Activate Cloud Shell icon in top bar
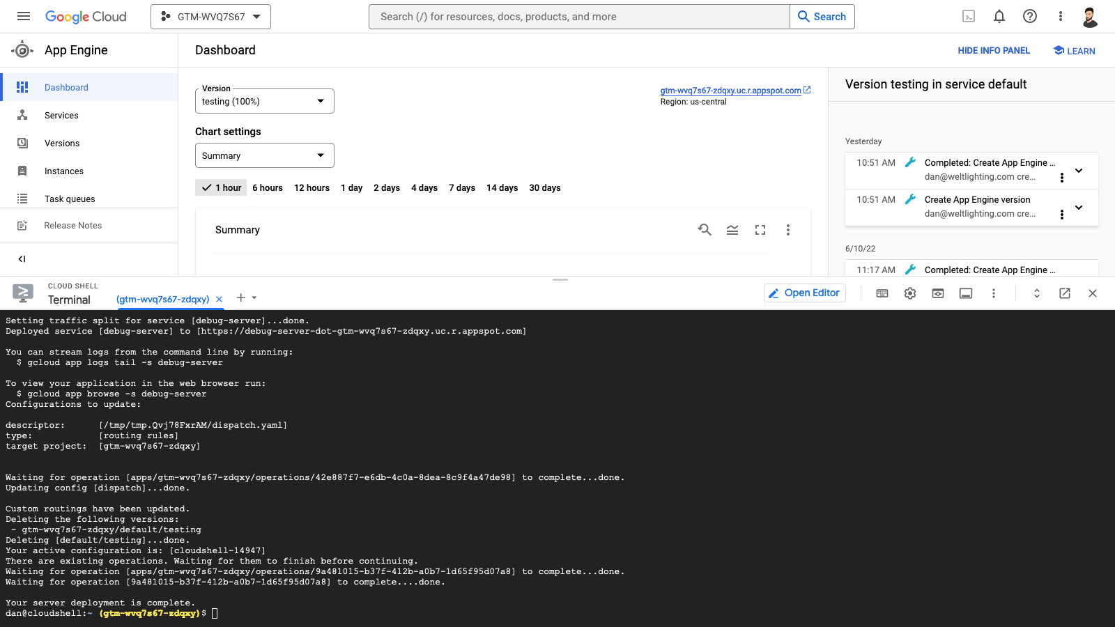The height and width of the screenshot is (627, 1115). [x=969, y=16]
